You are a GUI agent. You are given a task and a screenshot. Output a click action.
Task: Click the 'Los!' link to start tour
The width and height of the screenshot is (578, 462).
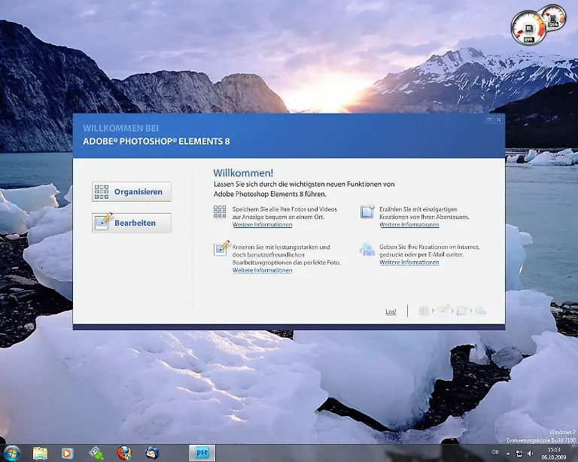pos(391,312)
